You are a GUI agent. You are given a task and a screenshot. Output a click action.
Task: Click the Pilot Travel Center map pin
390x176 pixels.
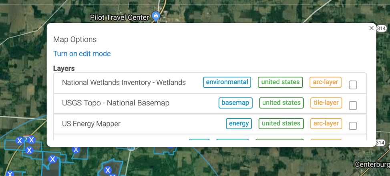[x=156, y=16]
